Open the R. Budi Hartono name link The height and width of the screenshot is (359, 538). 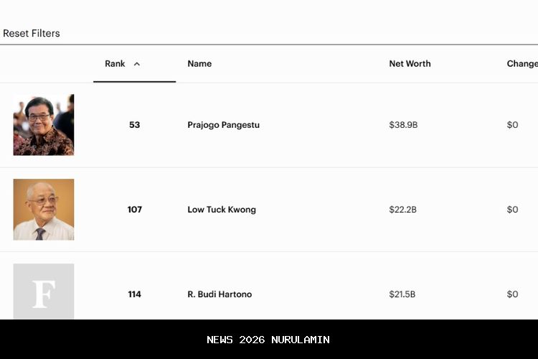click(220, 294)
